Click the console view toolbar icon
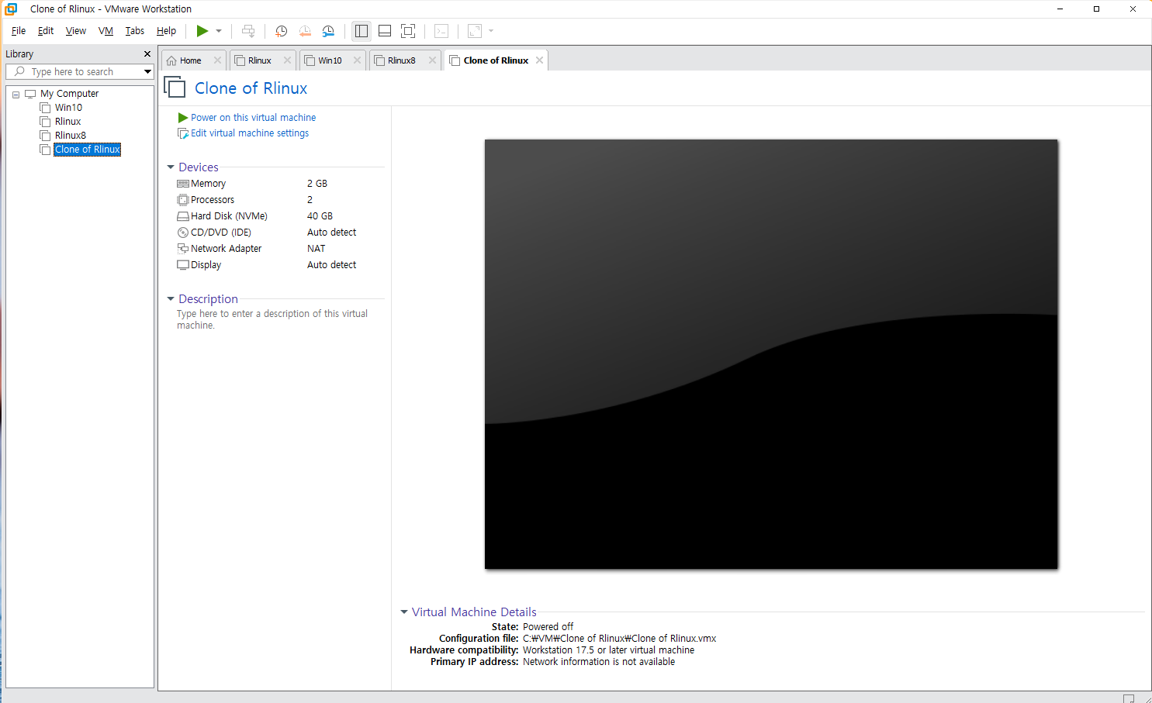 [x=441, y=31]
